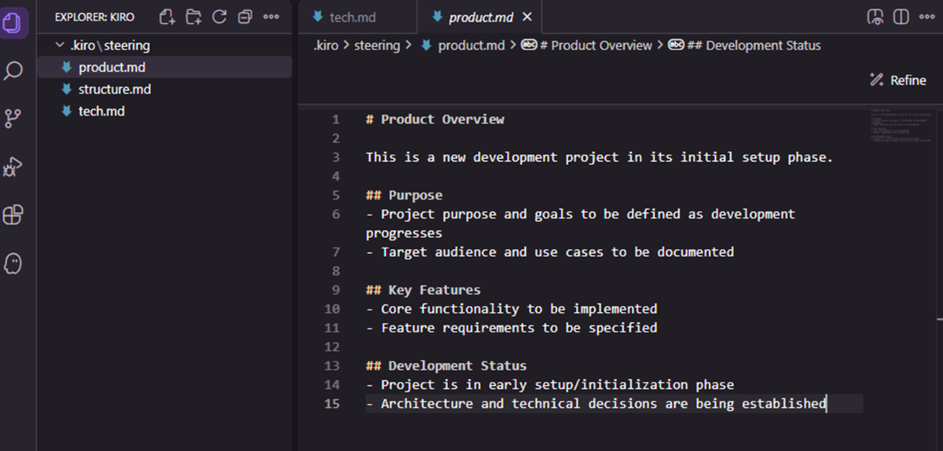Click the Refine button

click(x=898, y=80)
